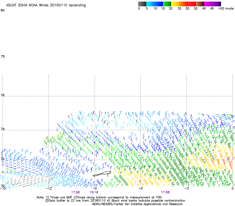Pick the yellow 20-25 knots legend swatch
This screenshot has height=206, width=235.
click(x=175, y=4)
